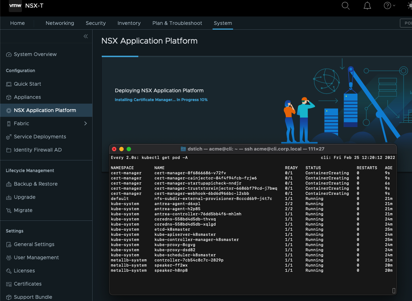Click the Identity Firewall AD folder icon
This screenshot has width=412, height=301.
tap(9, 150)
